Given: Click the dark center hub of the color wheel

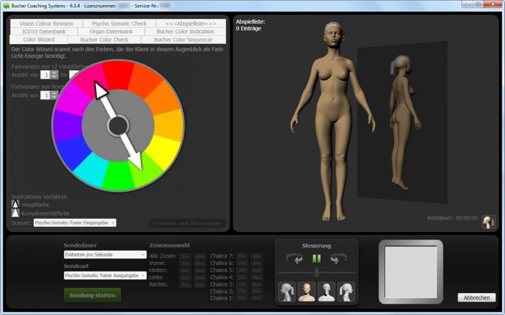Looking at the screenshot, I should pyautogui.click(x=118, y=125).
